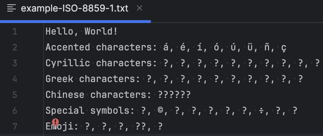Click line number 5 in the gutter
Image resolution: width=323 pixels, height=136 pixels.
click(15, 95)
